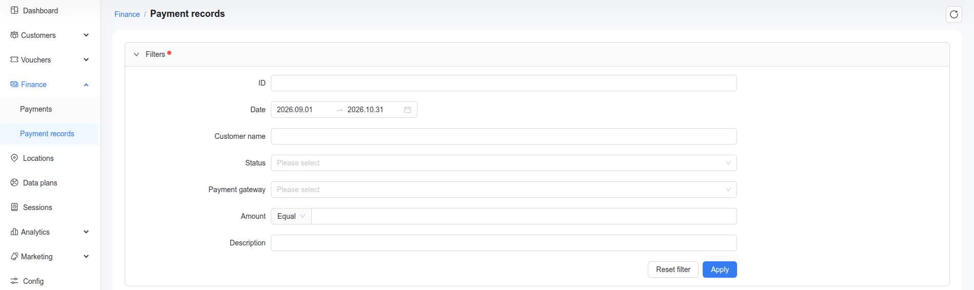974x290 pixels.
Task: Expand the Vouchers submenu chevron
Action: [x=86, y=59]
